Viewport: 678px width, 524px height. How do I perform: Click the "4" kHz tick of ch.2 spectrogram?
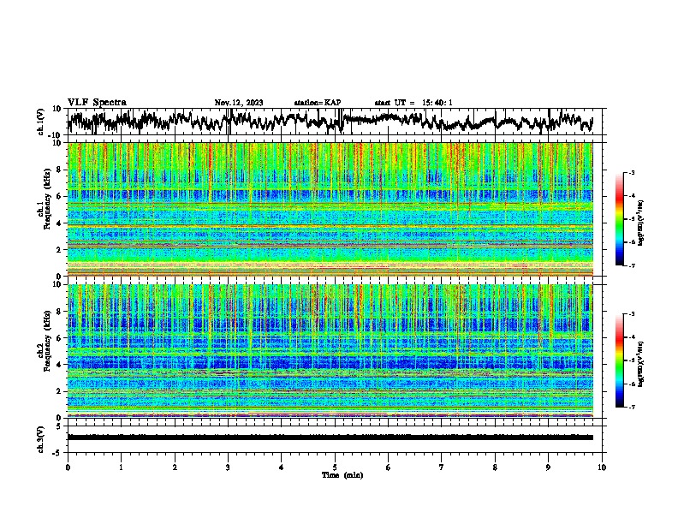(x=58, y=365)
